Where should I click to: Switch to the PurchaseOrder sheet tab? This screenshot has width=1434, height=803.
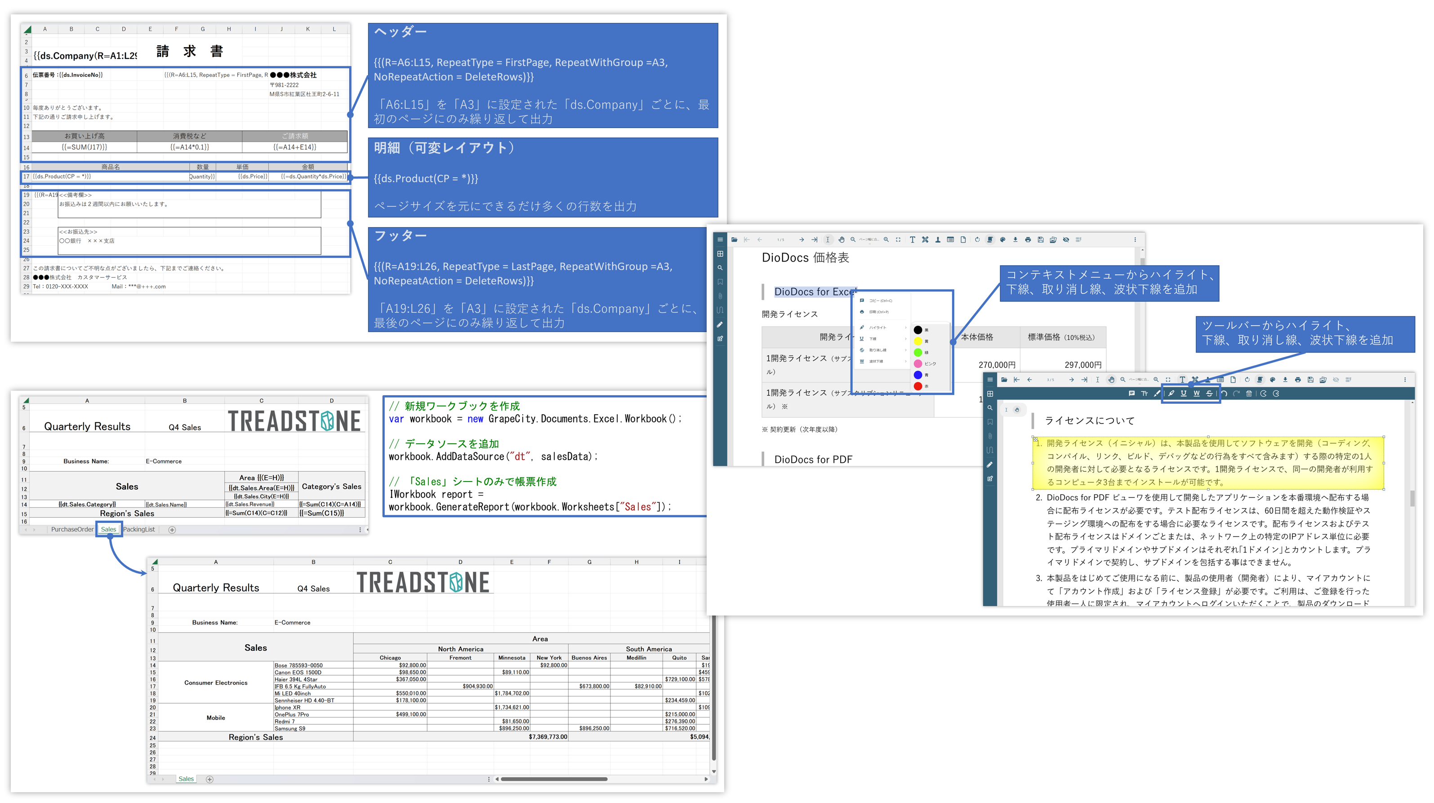tap(72, 530)
